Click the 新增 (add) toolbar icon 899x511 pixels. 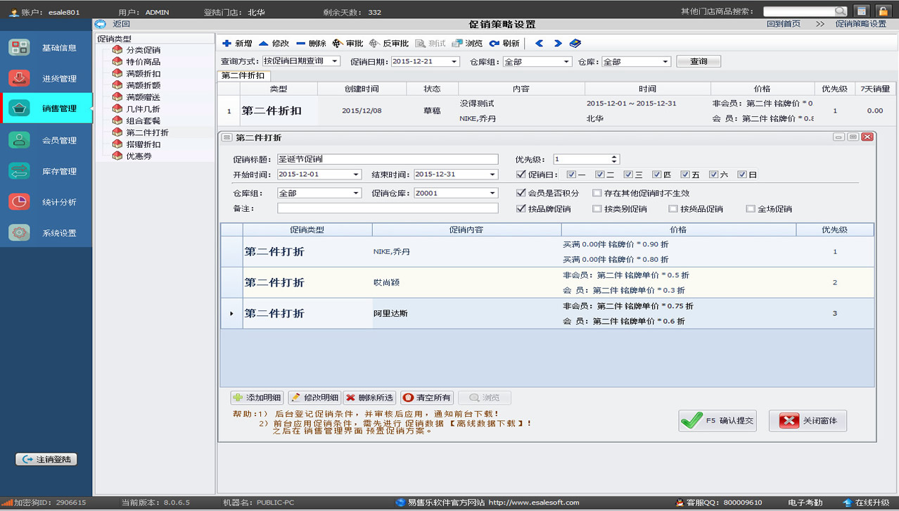[x=227, y=44]
